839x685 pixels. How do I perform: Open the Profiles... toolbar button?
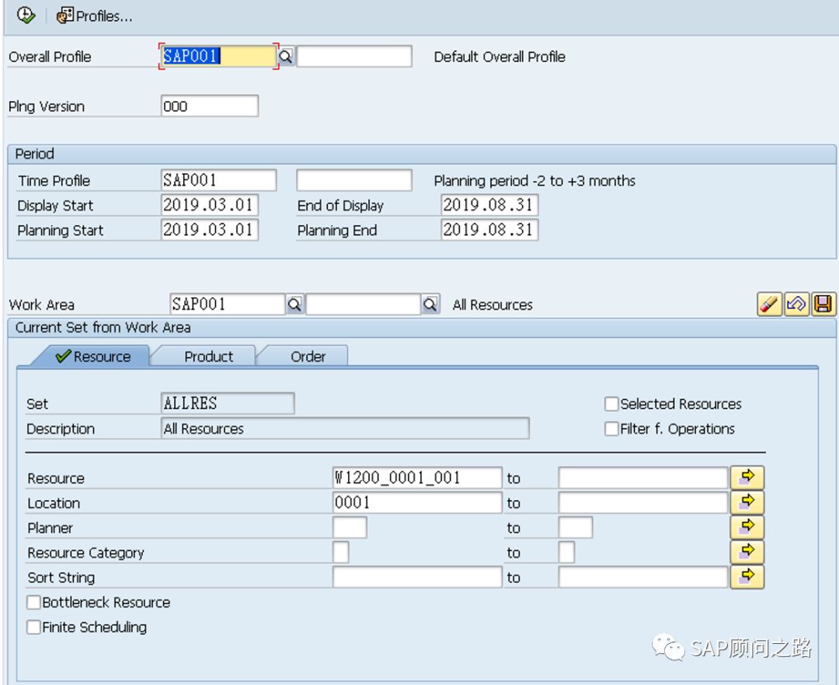95,16
